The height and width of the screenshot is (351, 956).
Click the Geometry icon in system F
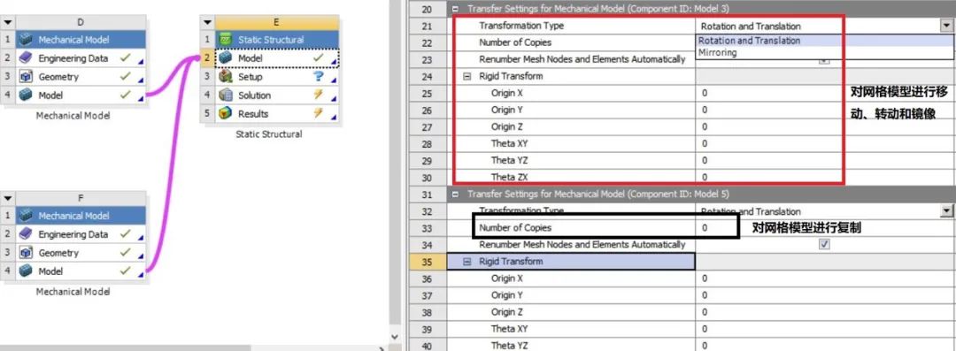click(x=25, y=252)
